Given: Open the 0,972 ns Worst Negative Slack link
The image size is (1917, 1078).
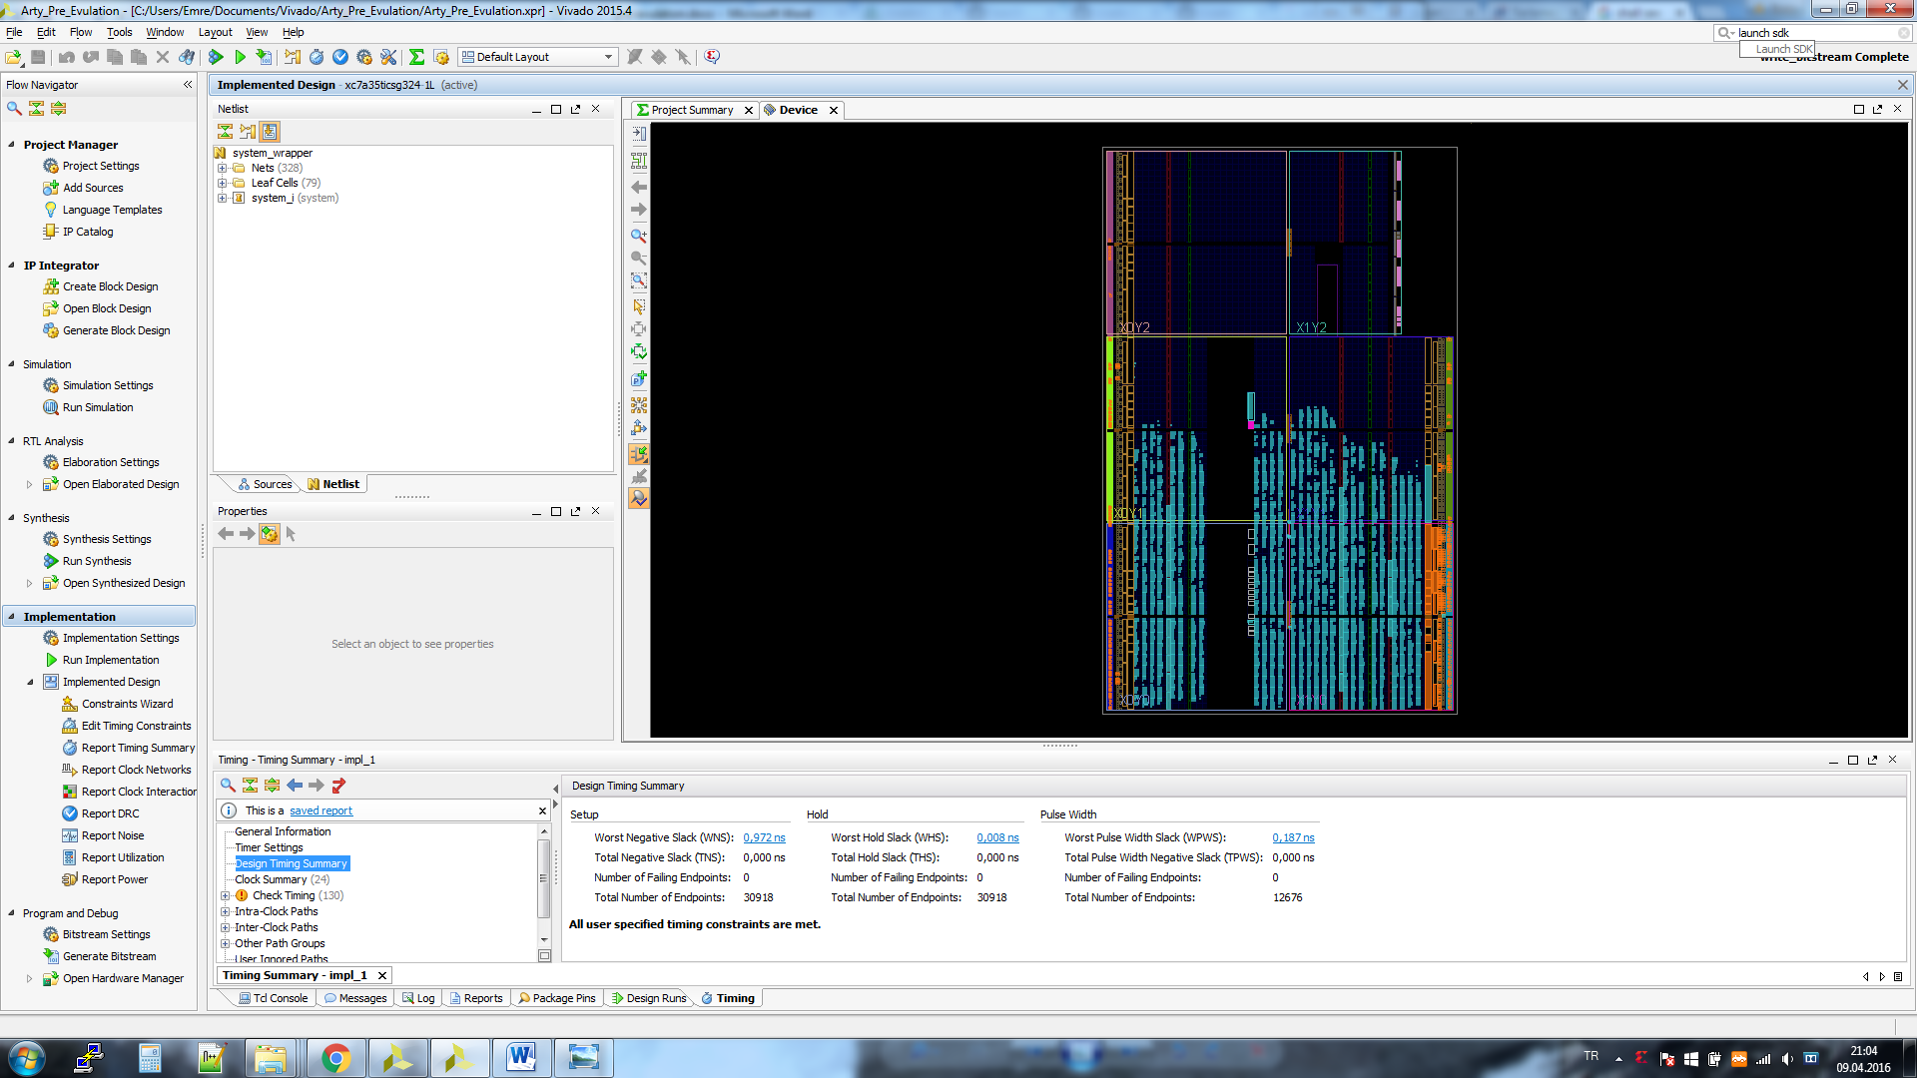Looking at the screenshot, I should pyautogui.click(x=764, y=837).
